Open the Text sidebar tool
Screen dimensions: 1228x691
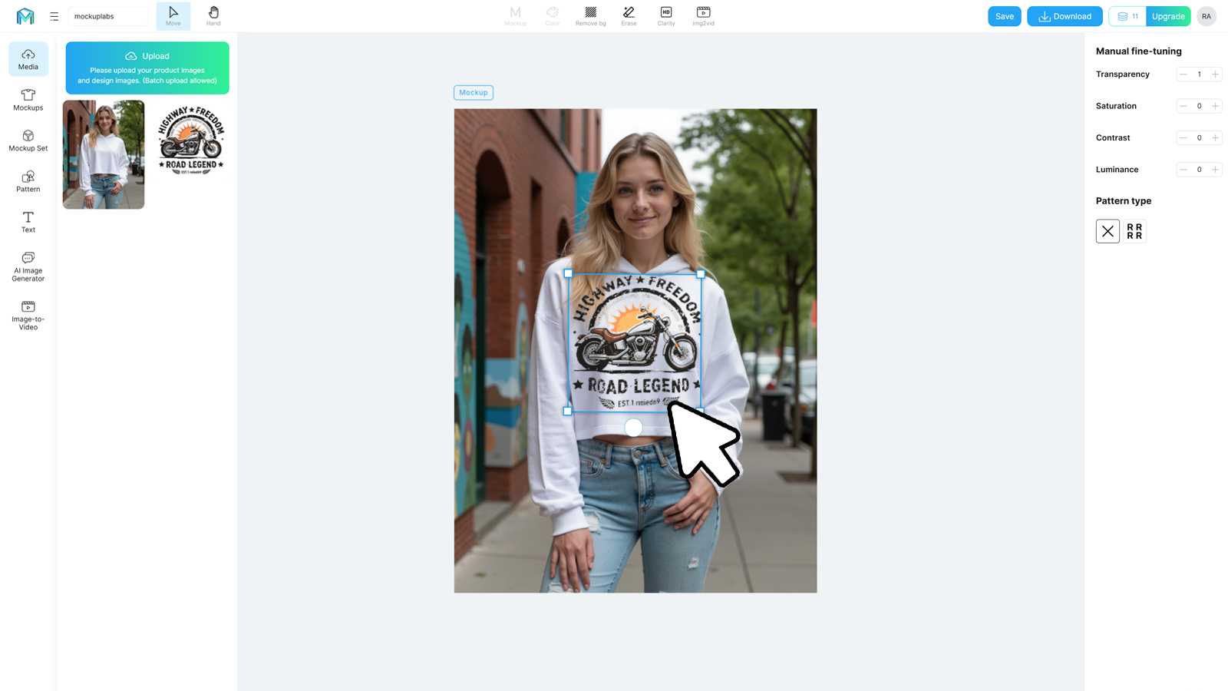(x=28, y=222)
